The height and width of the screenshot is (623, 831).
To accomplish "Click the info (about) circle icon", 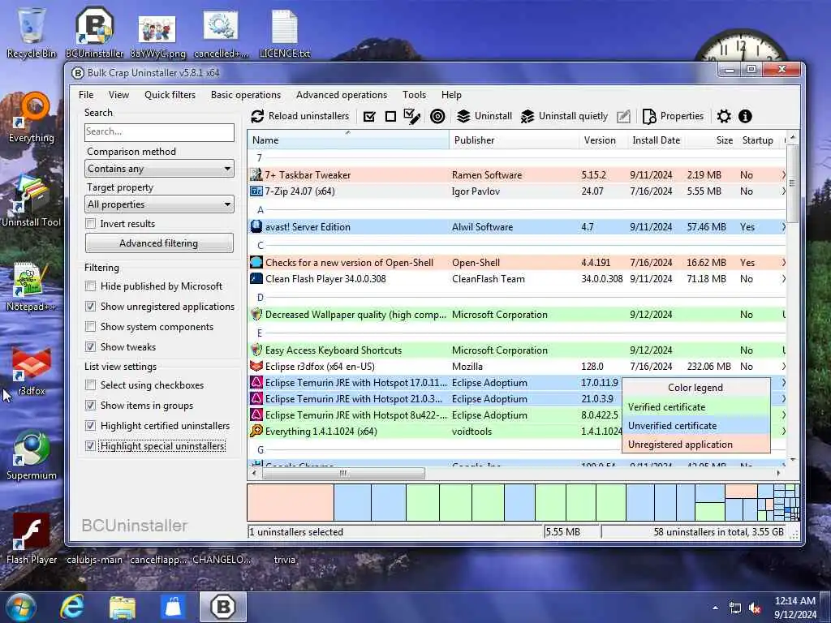I will pos(745,116).
